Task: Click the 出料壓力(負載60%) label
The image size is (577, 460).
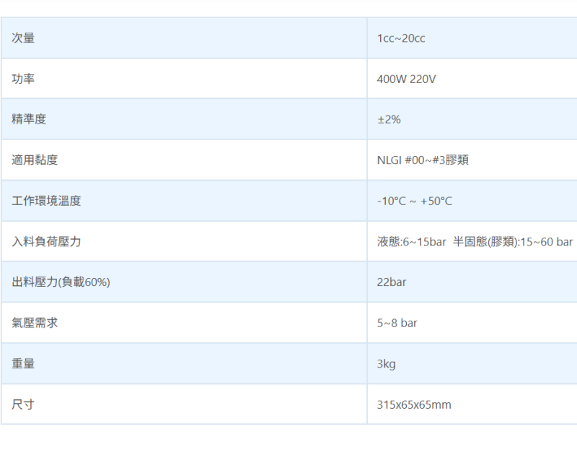Action: (61, 282)
